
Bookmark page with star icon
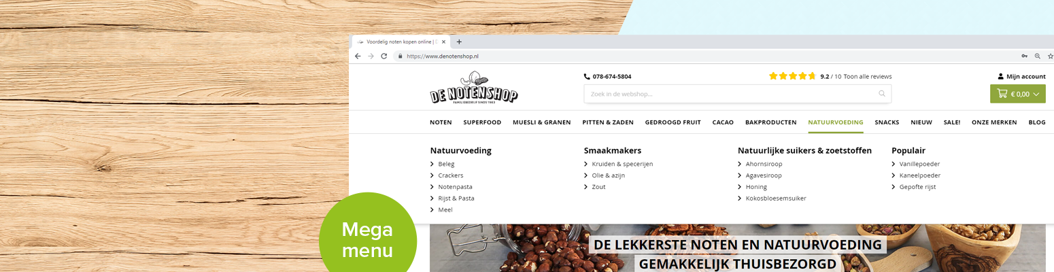[x=1049, y=56]
